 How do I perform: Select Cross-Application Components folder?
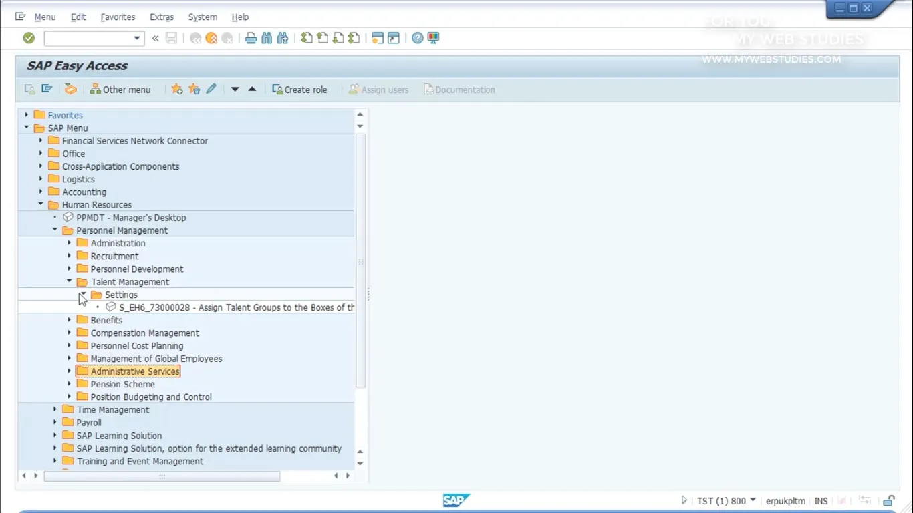tap(121, 166)
